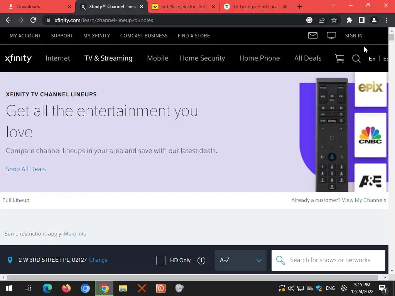
Task: Open Chrome's three-dot menu
Action: 387,20
